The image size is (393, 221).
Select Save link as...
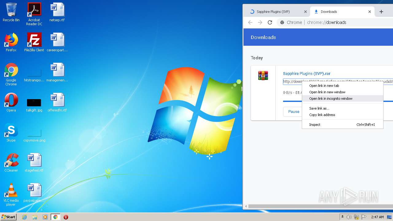coord(343,108)
